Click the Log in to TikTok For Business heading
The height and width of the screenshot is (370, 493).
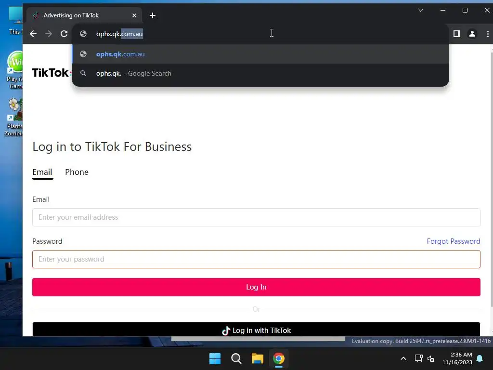click(x=112, y=146)
